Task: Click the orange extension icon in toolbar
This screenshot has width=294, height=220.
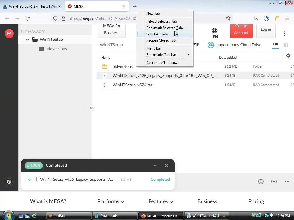Action: point(276,18)
